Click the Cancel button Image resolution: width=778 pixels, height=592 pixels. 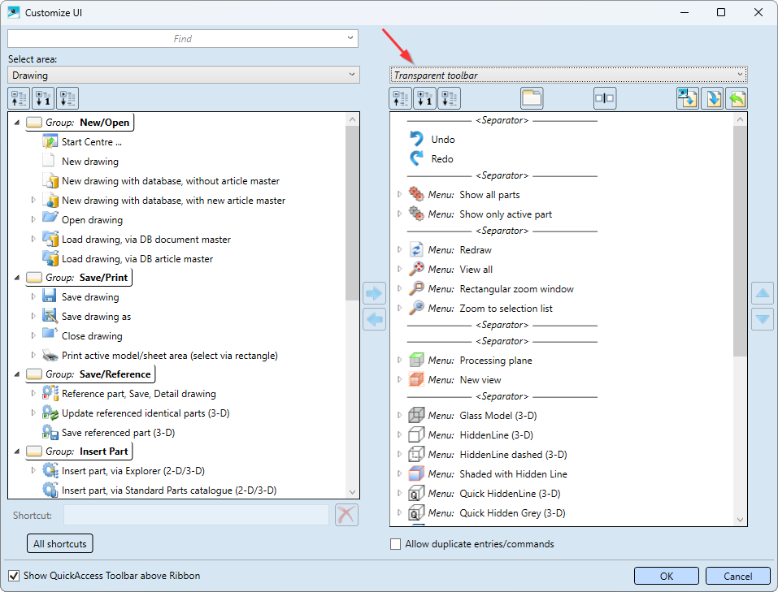(x=738, y=576)
